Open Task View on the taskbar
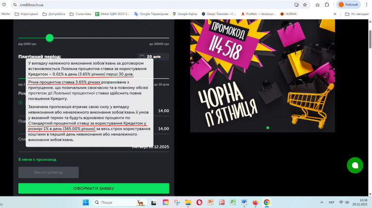 154,202
